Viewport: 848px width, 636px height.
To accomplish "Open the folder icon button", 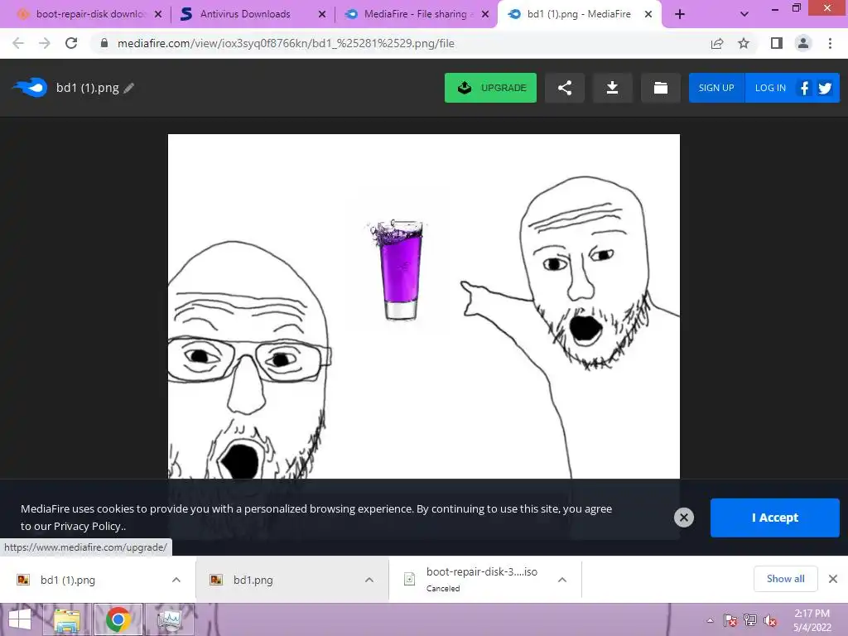I will pyautogui.click(x=660, y=88).
